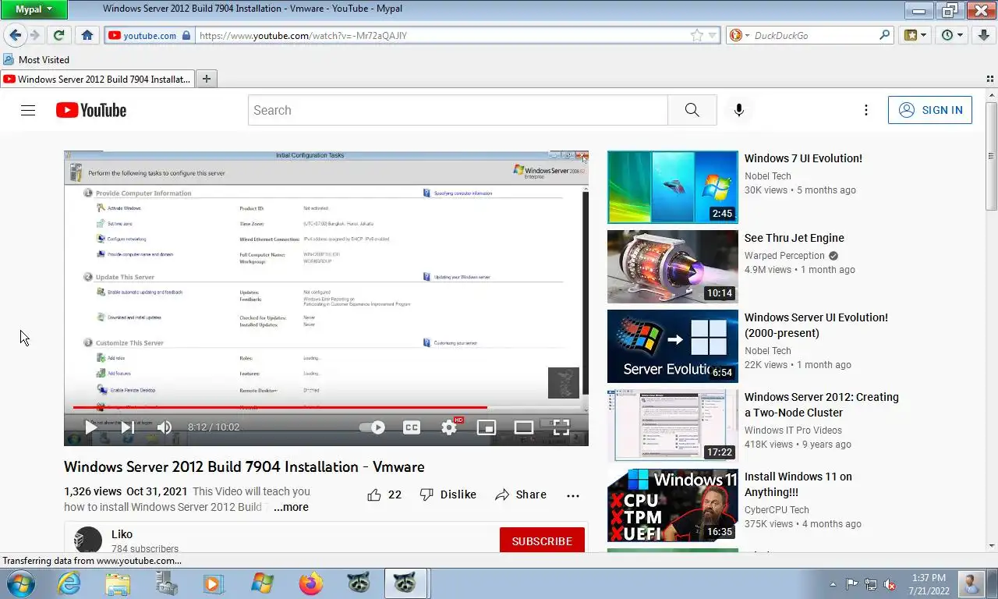The height and width of the screenshot is (599, 998).
Task: Click the URL address bar
Action: (444, 35)
